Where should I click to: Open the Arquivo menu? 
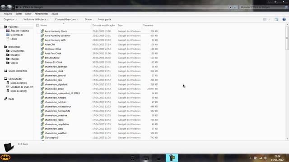[x=8, y=14]
